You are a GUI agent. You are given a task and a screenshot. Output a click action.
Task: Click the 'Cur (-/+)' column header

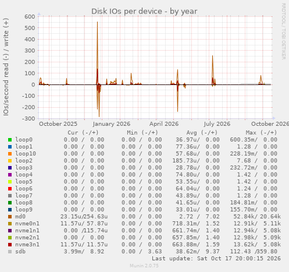[83, 133]
